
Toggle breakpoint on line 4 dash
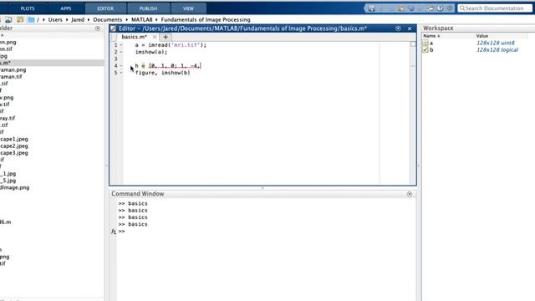pos(121,65)
